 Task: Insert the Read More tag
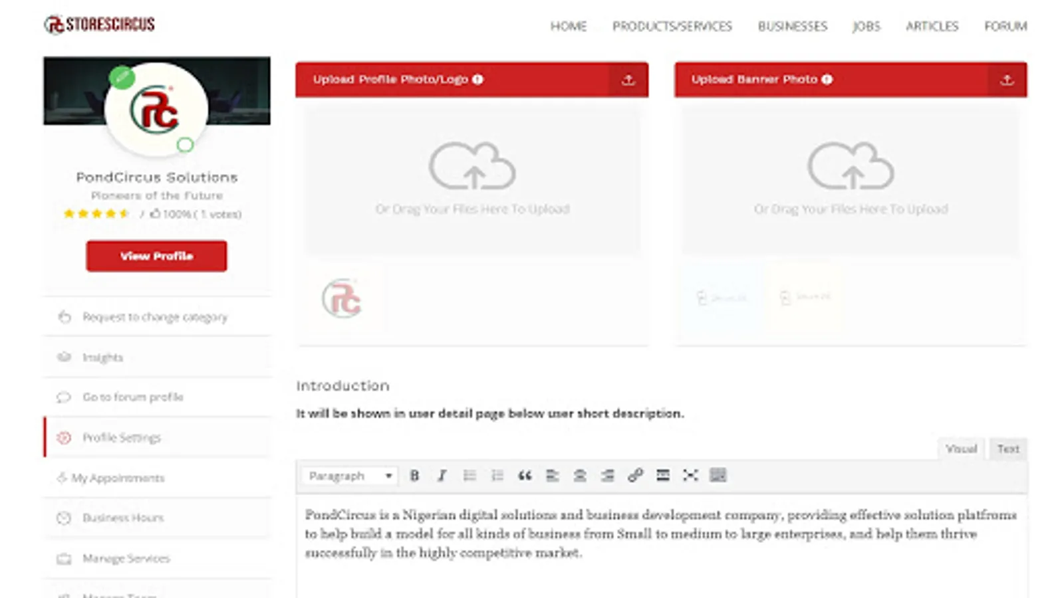pyautogui.click(x=663, y=476)
